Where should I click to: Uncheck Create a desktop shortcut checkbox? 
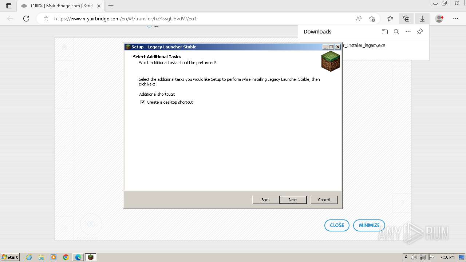(143, 102)
